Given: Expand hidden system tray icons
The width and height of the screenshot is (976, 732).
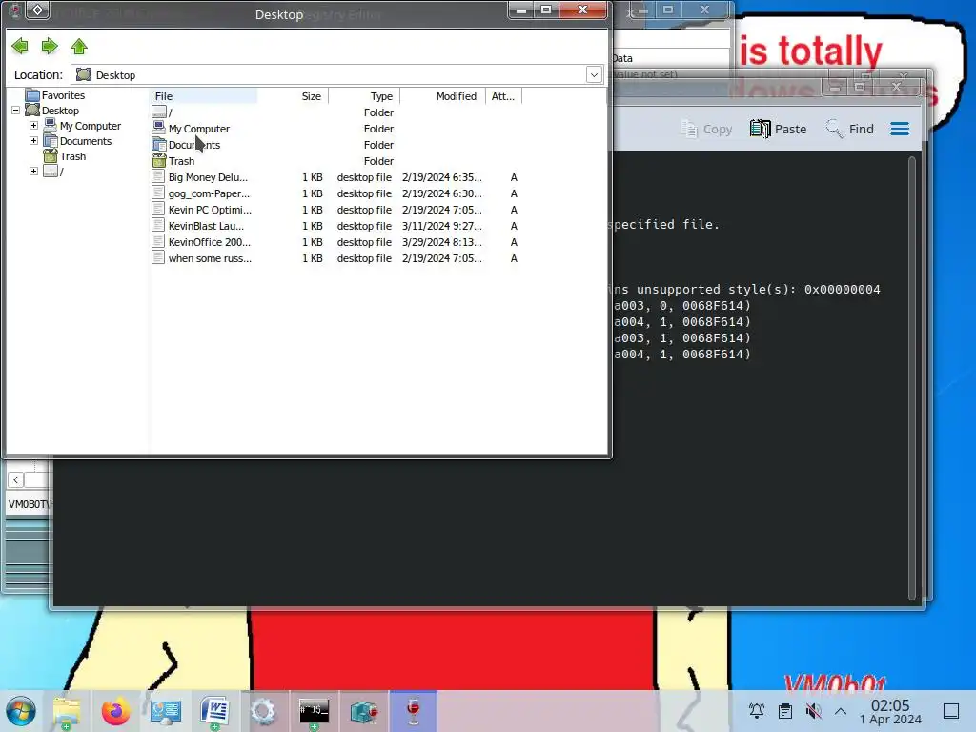Looking at the screenshot, I should tap(841, 710).
